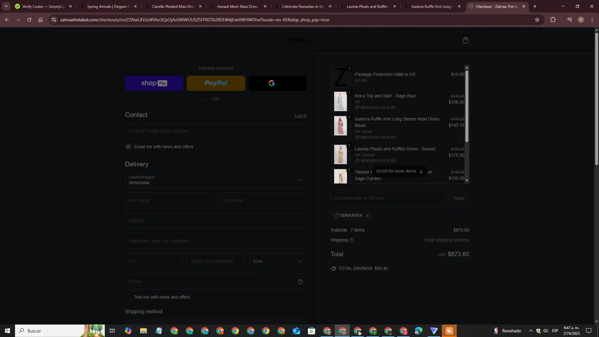599x337 pixels.
Task: Click the Lavinia Pleats dress thumbnail
Action: [340, 155]
